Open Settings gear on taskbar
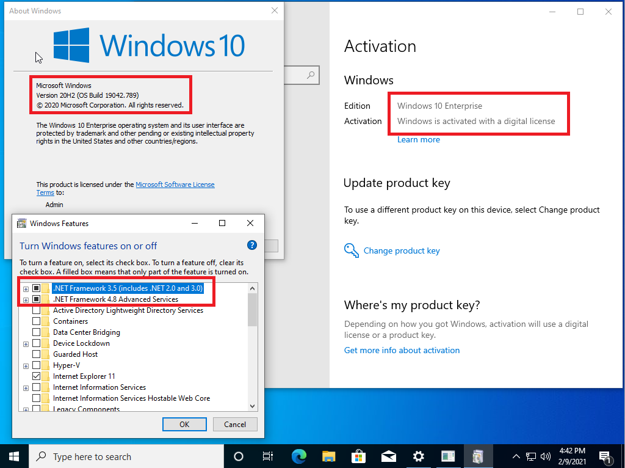 point(419,456)
